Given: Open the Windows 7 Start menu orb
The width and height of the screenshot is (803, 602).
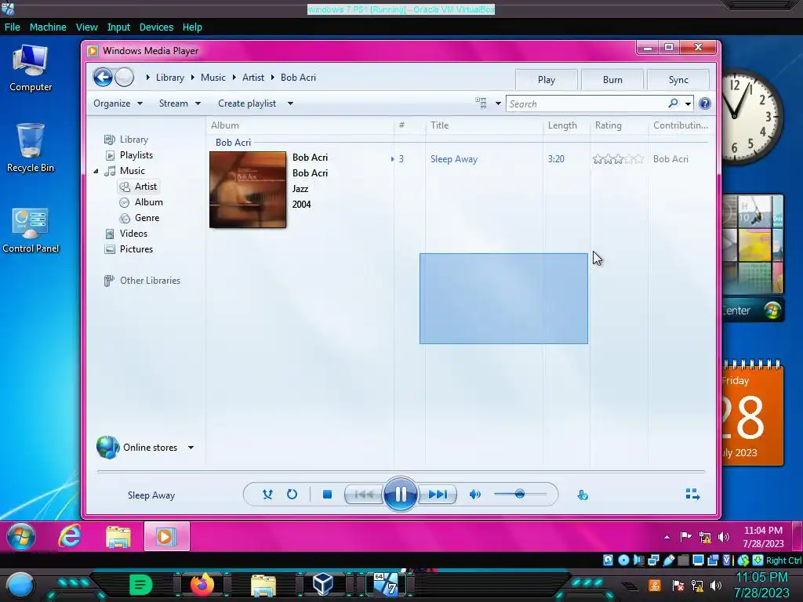Looking at the screenshot, I should (21, 536).
